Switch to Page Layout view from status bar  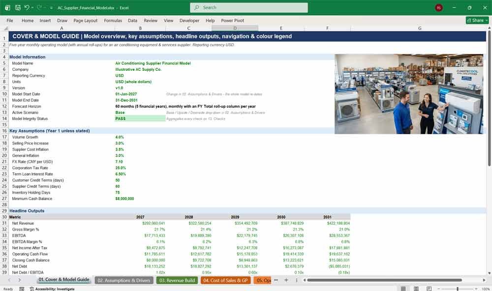(416, 289)
